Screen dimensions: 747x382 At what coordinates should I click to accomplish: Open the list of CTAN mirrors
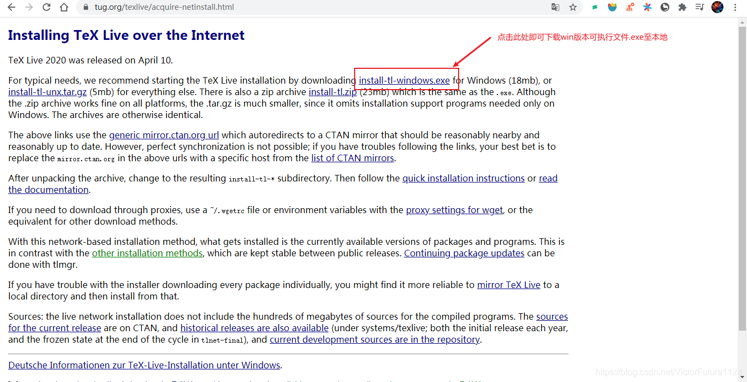point(352,158)
